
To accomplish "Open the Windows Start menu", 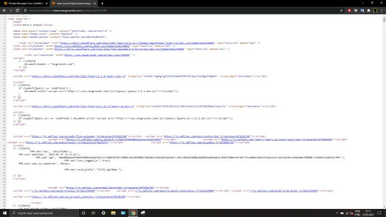I will click(x=5, y=213).
